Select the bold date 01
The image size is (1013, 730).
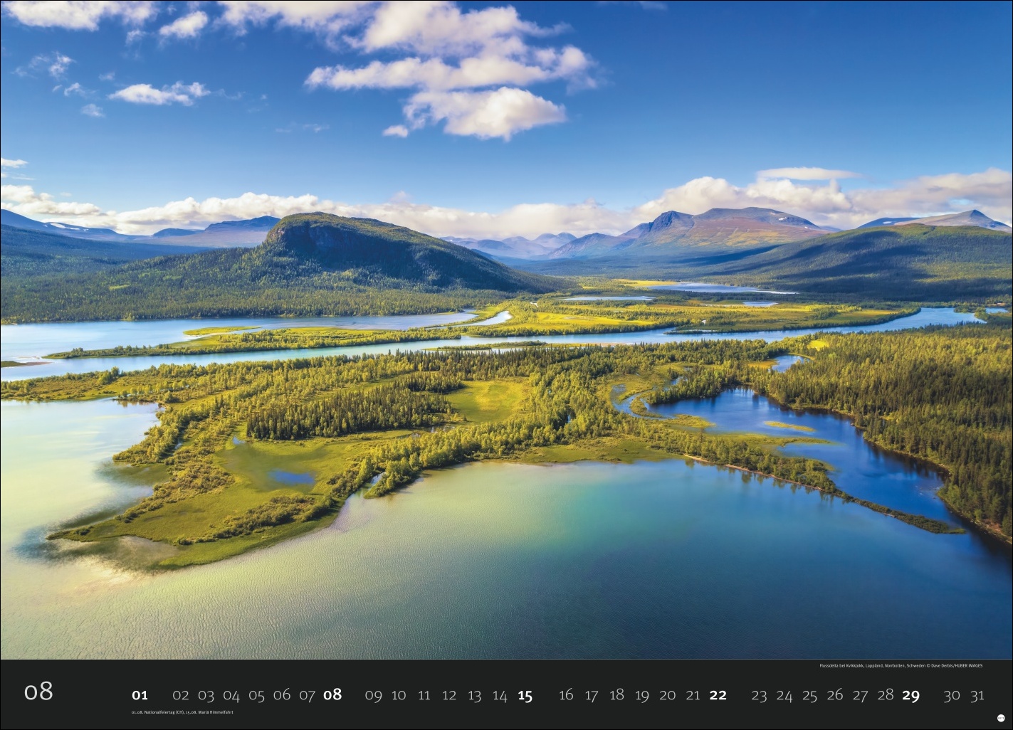click(140, 695)
